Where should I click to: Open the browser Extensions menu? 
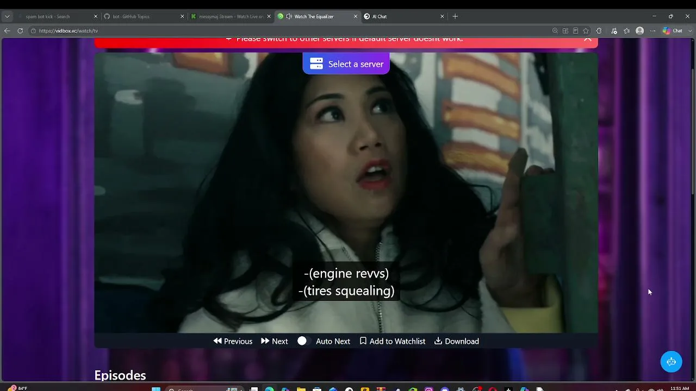click(599, 31)
